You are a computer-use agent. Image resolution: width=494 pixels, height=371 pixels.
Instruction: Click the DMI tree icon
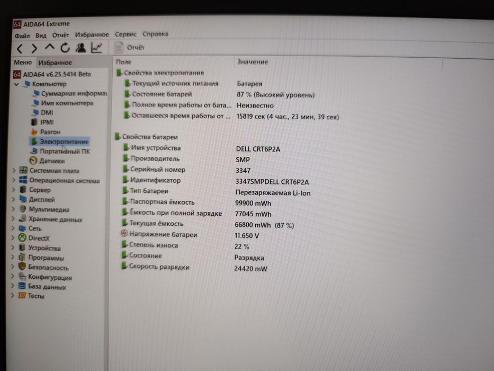click(x=35, y=112)
